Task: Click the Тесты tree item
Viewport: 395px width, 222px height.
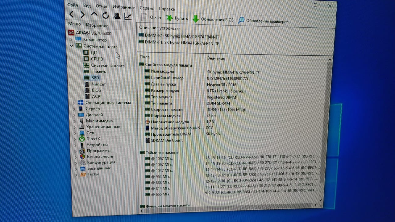Action: 90,174
